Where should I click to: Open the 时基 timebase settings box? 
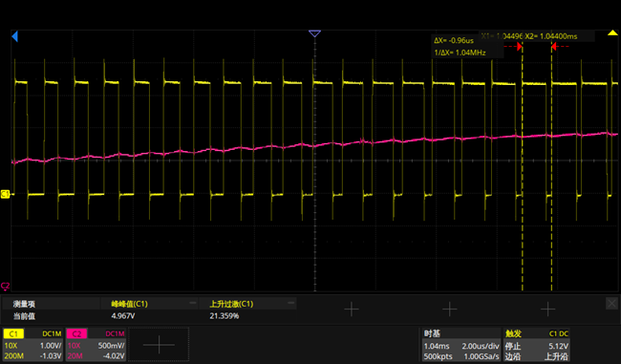(x=461, y=345)
